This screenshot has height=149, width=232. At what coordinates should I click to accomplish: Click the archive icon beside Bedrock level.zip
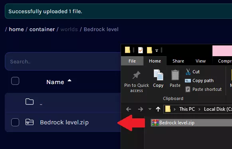[x=30, y=122]
